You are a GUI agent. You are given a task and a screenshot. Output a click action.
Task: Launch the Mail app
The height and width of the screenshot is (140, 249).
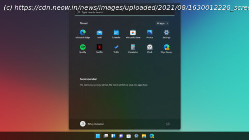click(x=100, y=34)
